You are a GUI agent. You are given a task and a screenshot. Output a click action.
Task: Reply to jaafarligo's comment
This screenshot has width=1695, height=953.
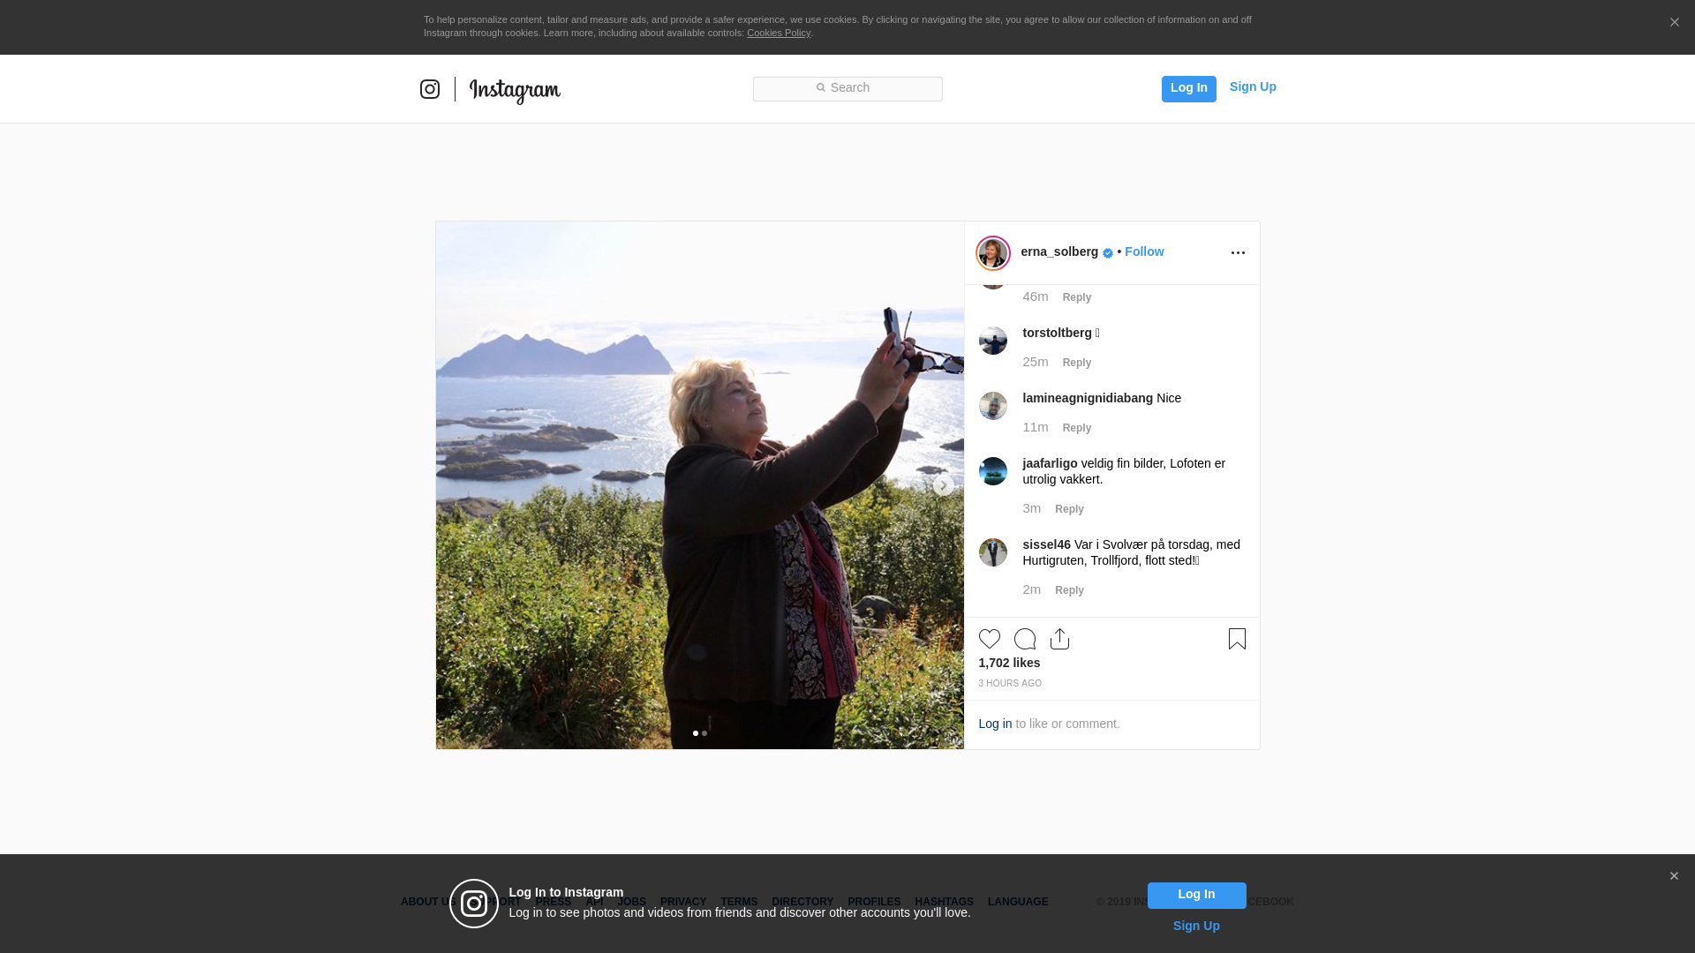tap(1068, 509)
